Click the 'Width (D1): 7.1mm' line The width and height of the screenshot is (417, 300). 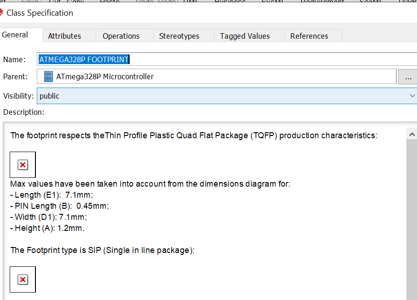click(49, 217)
